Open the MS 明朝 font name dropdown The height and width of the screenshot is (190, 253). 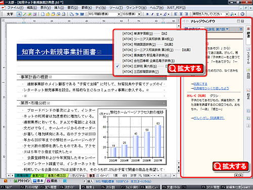coord(119,14)
